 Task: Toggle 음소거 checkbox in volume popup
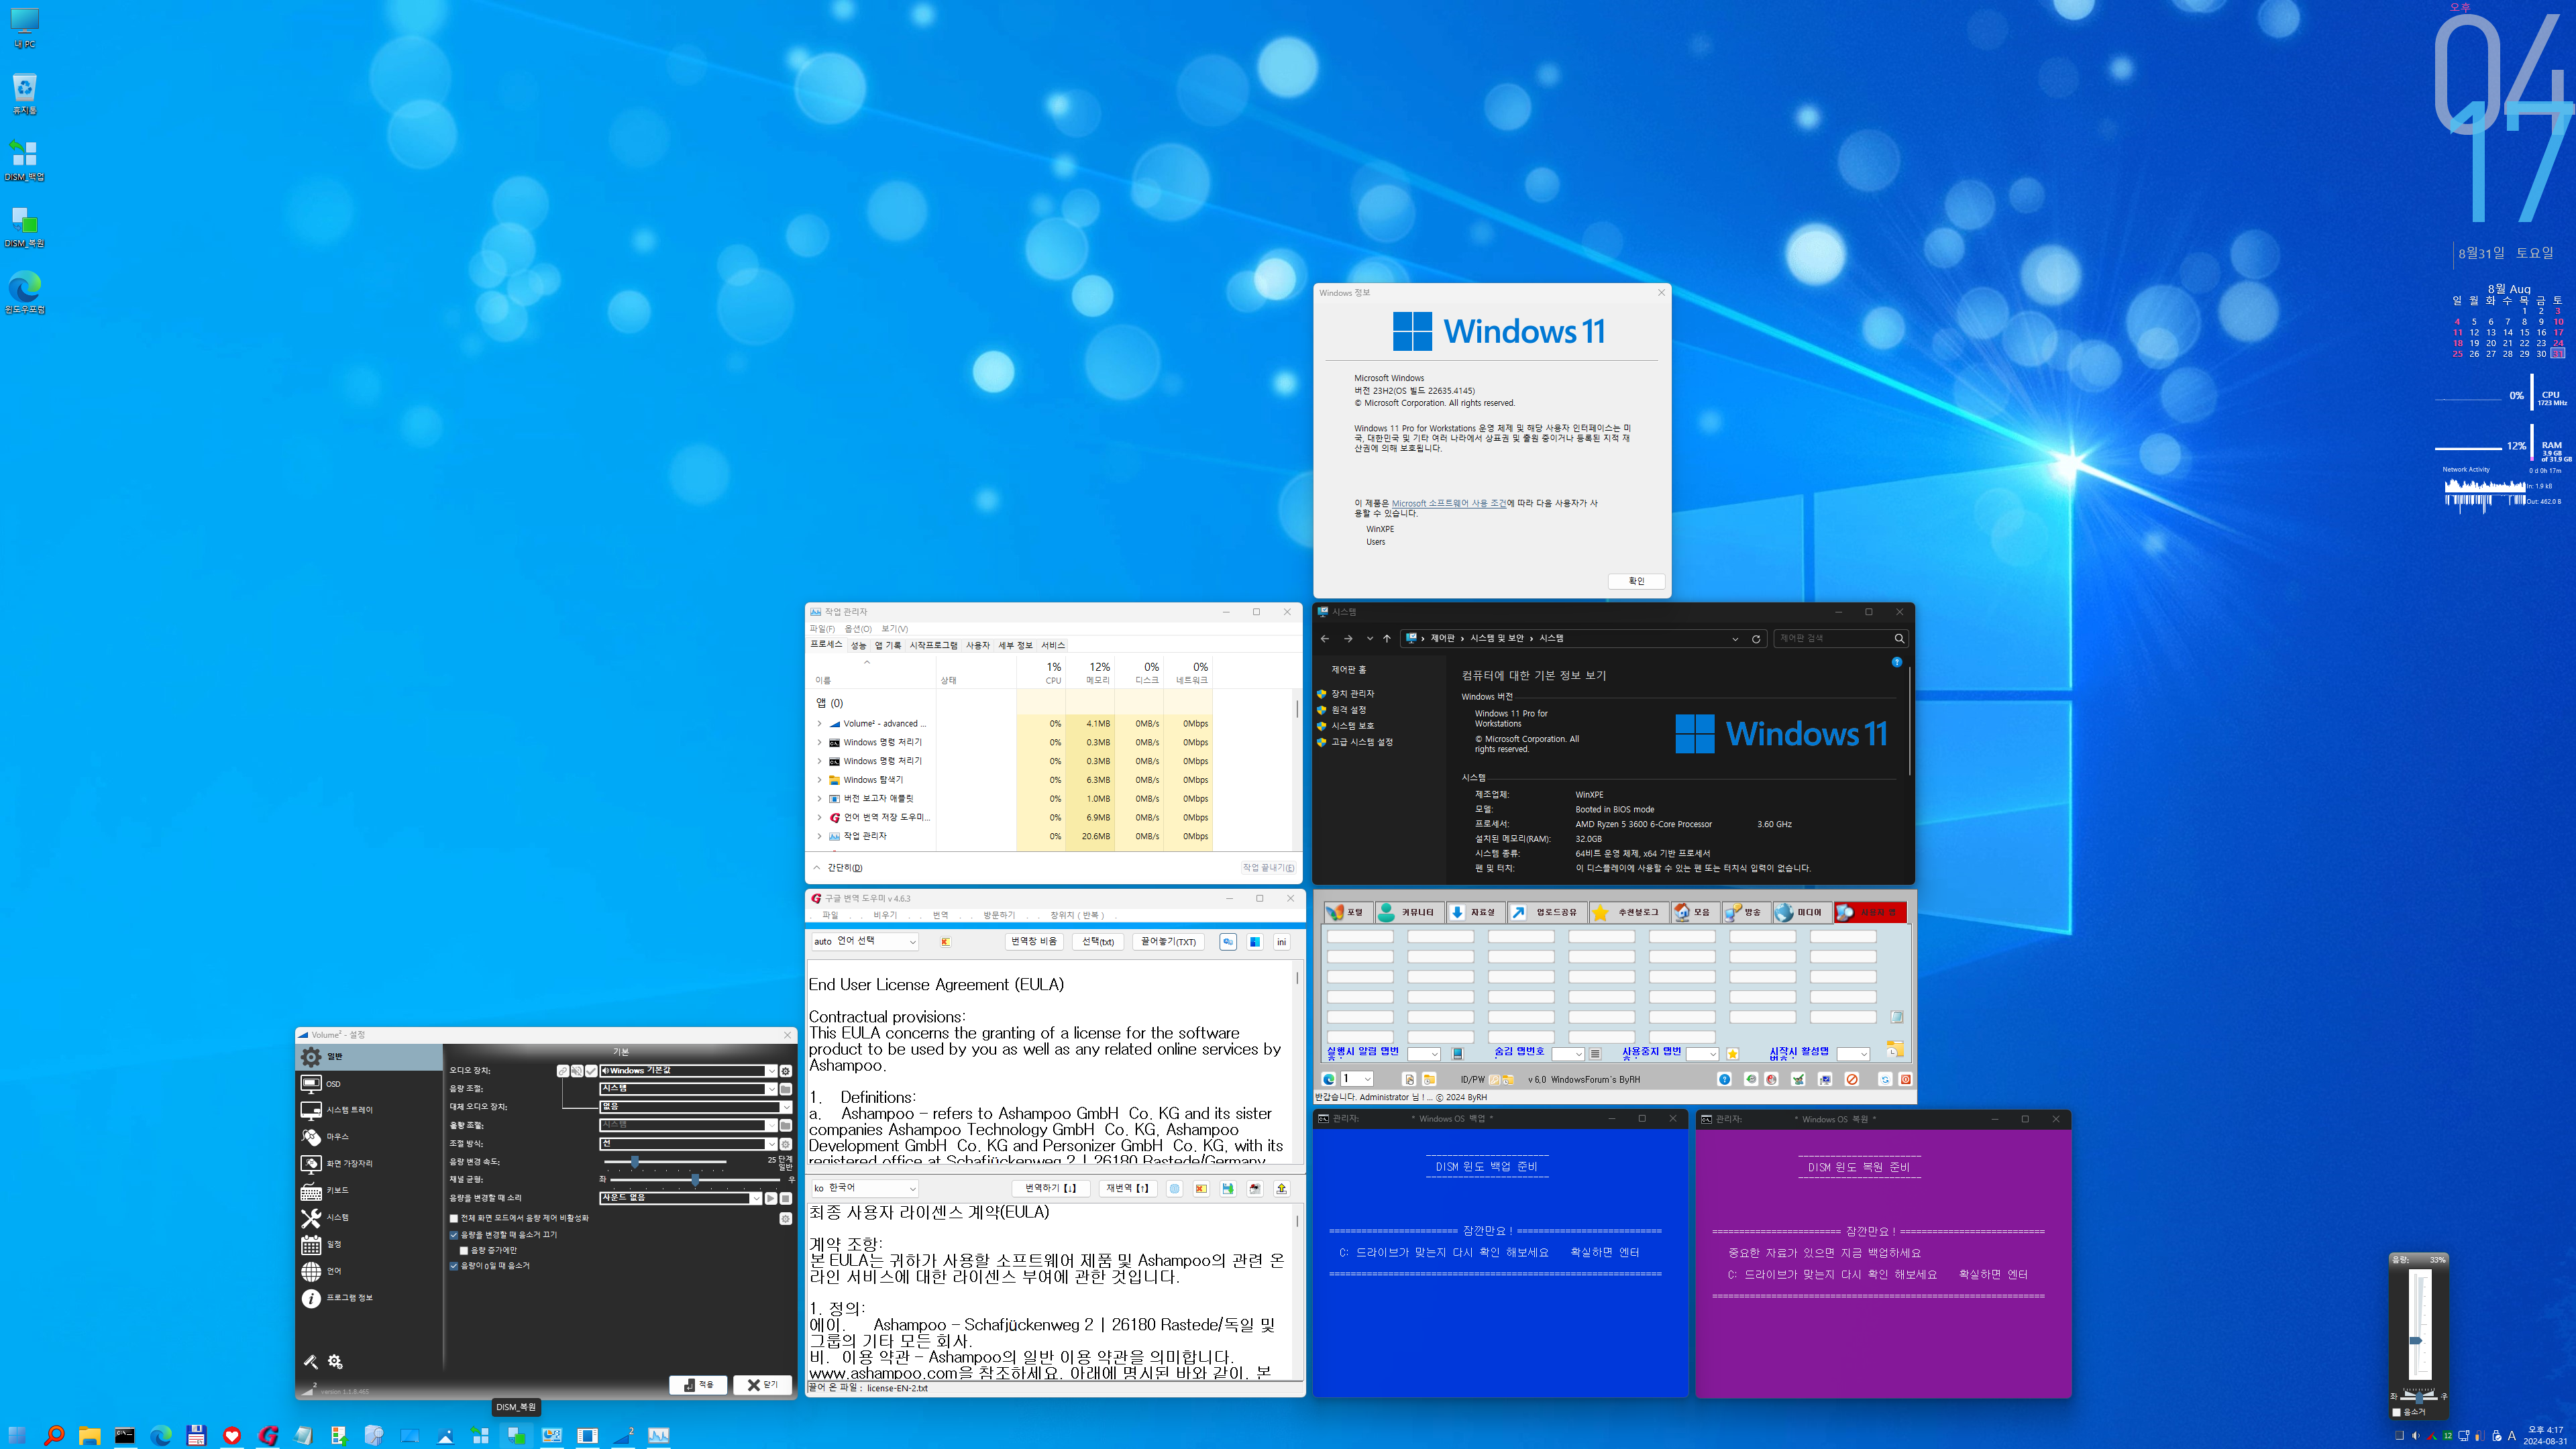click(2409, 1412)
